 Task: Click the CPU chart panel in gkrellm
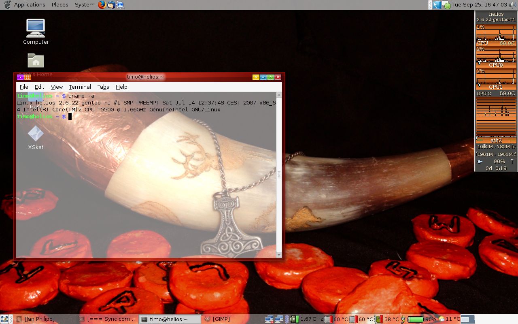496,35
